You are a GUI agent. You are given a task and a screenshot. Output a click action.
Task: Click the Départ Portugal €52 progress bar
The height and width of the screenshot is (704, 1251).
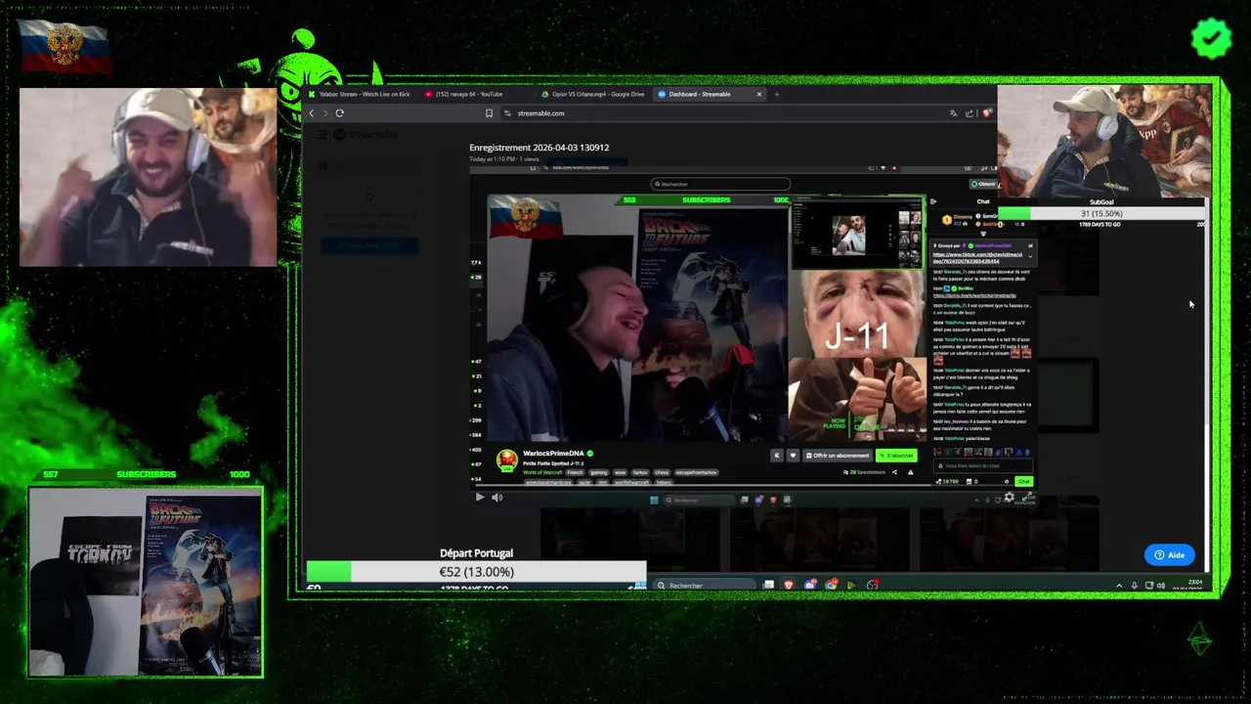476,572
